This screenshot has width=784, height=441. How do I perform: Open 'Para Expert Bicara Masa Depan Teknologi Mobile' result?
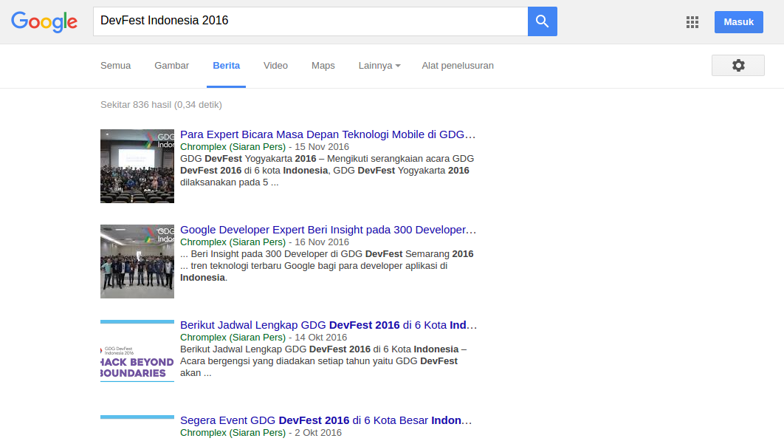328,134
